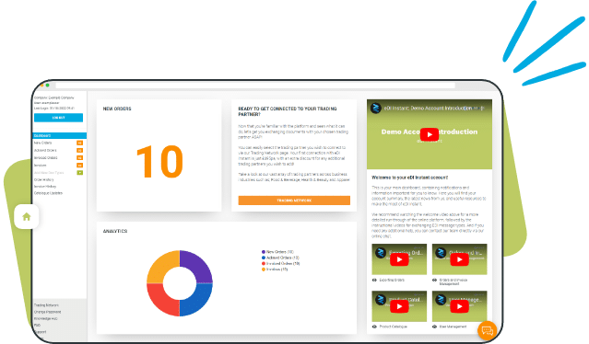589x344 pixels.
Task: Toggle Actioned Orders legend entry in Analytics
Action: click(280, 258)
